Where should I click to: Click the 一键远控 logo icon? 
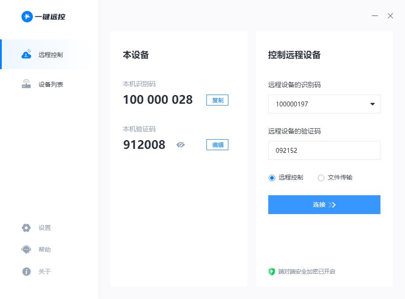(28, 17)
